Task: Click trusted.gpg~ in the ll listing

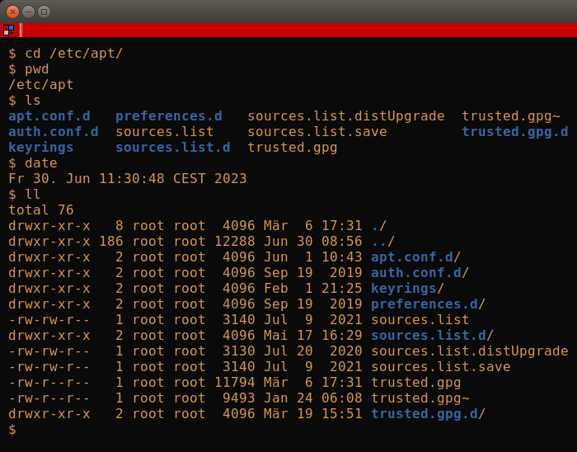Action: [x=420, y=398]
